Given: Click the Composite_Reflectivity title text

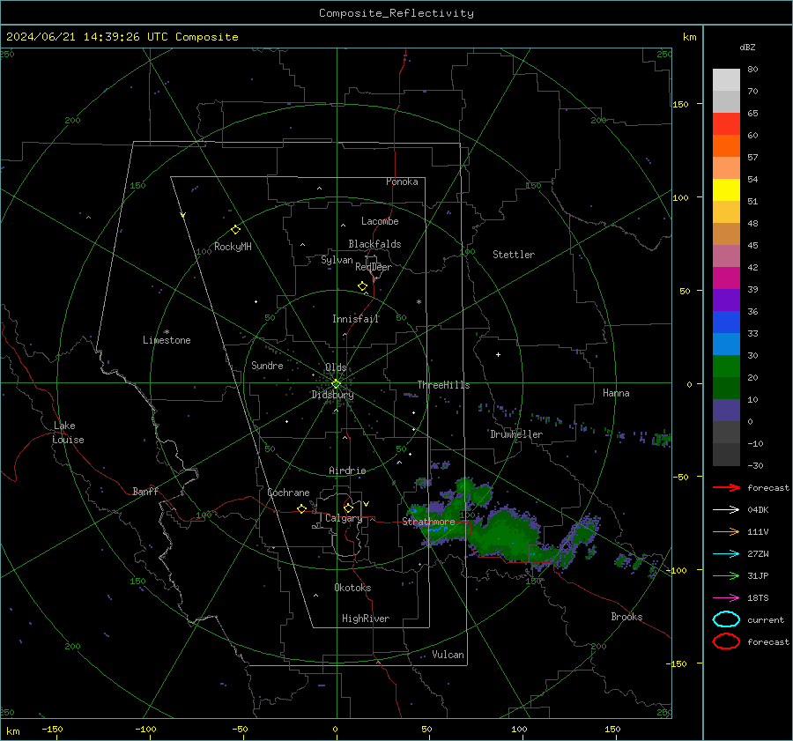Looking at the screenshot, I should click(x=396, y=13).
